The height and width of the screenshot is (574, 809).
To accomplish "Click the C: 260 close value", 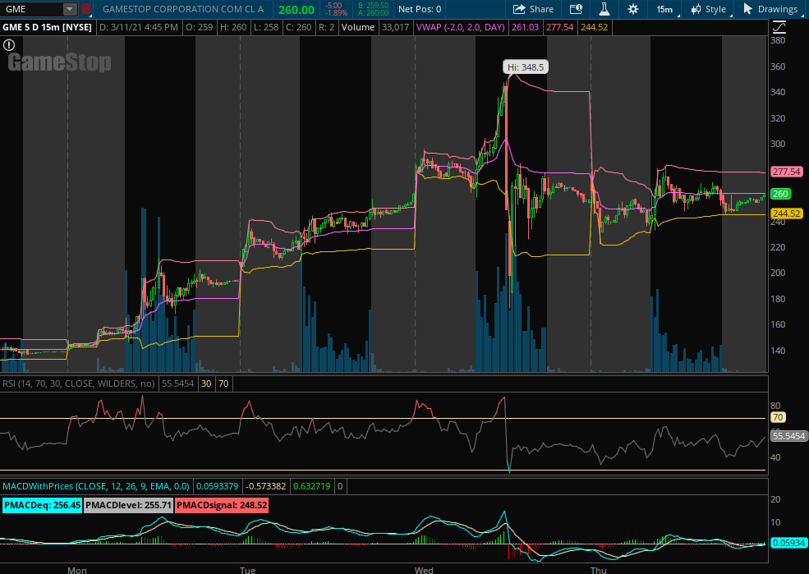I will pos(297,27).
